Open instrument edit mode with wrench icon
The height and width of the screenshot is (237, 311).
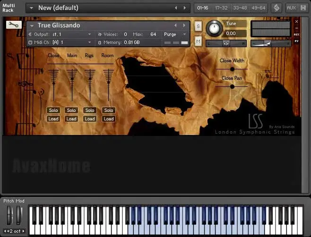pos(14,25)
